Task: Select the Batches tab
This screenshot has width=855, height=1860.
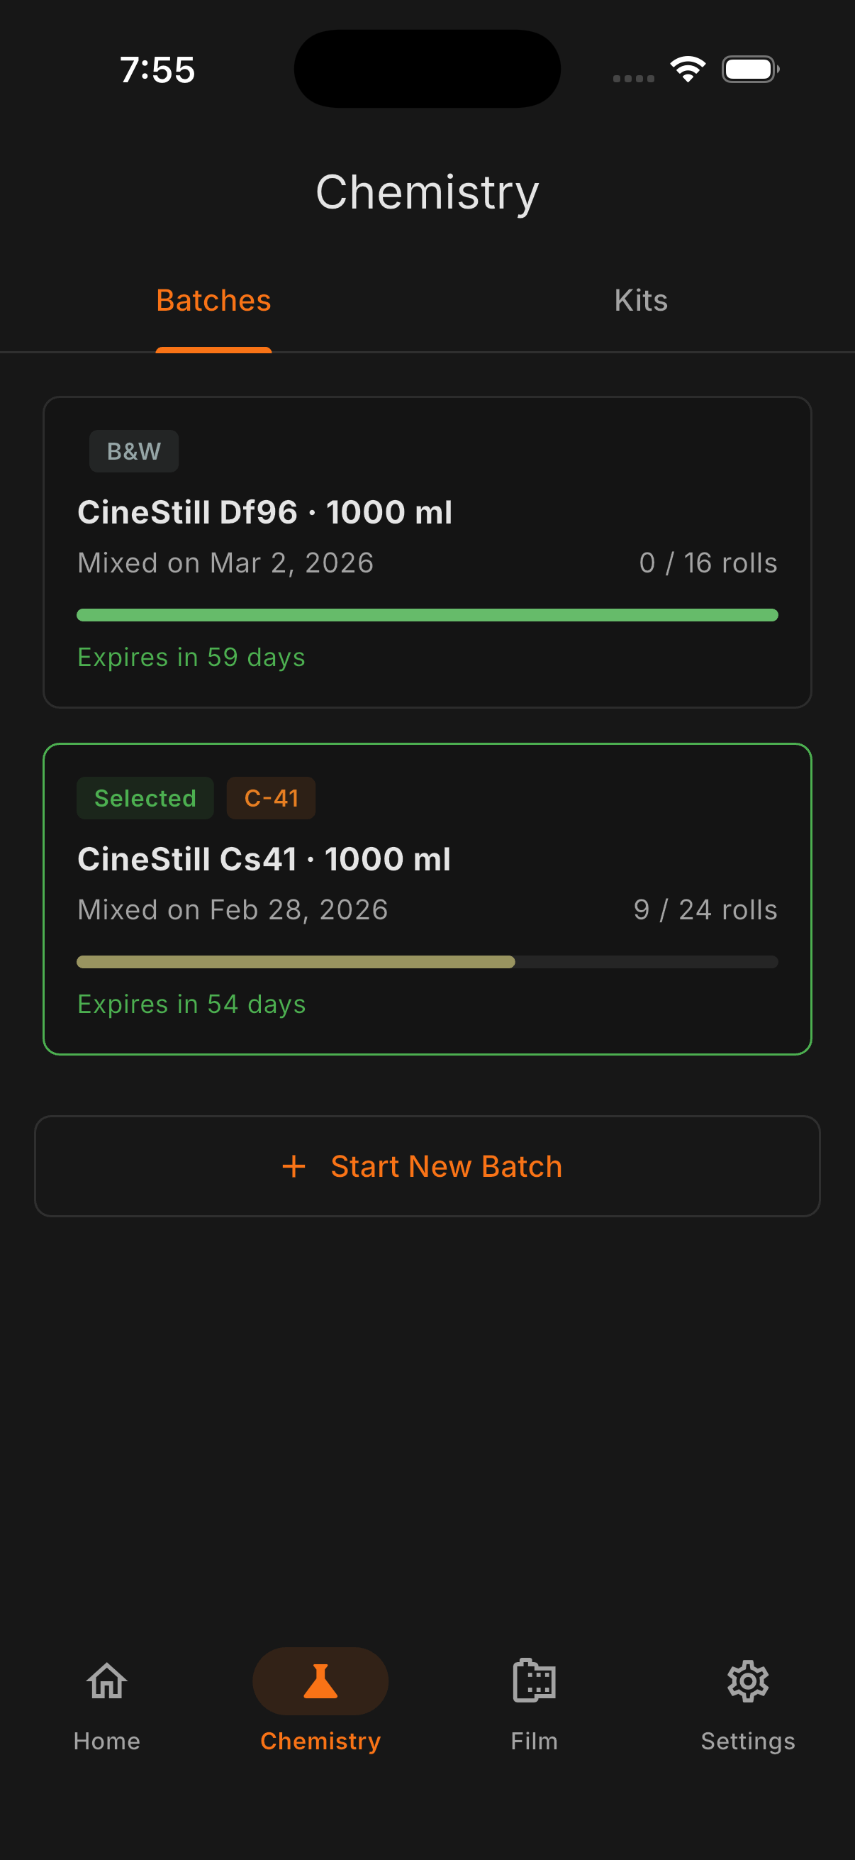Action: click(213, 300)
